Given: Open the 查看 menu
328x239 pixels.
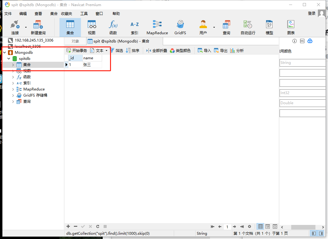Looking at the screenshot, I should [38, 13].
